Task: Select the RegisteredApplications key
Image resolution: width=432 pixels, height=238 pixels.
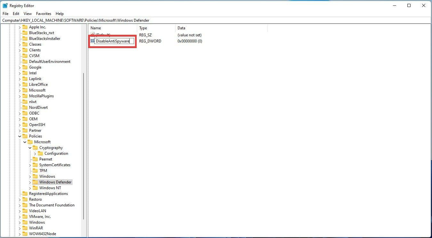Action: [48, 194]
